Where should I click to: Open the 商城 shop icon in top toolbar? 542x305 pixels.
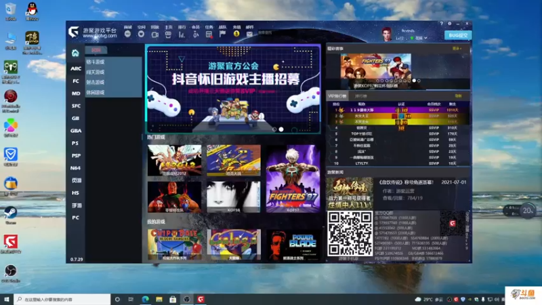127,34
